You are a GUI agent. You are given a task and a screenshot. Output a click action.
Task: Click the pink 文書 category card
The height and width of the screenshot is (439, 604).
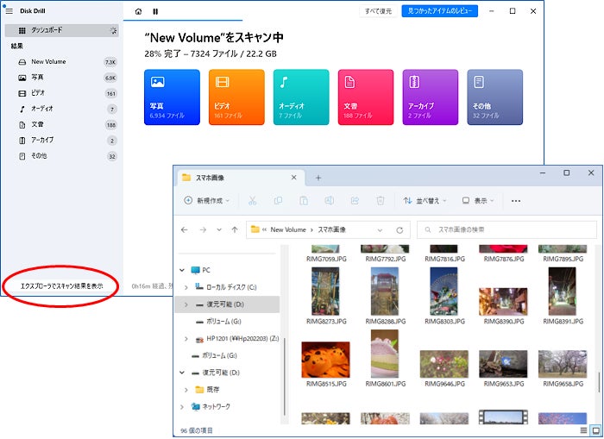[366, 97]
